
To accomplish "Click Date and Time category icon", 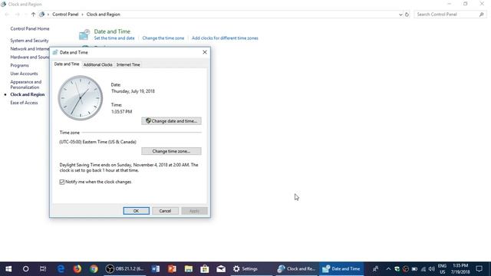I will coord(84,34).
